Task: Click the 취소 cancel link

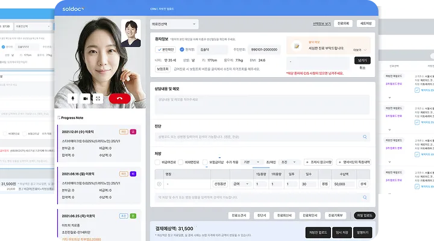Action: coord(362,68)
